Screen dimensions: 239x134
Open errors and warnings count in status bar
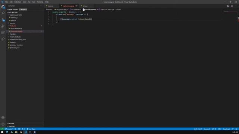tap(21, 129)
